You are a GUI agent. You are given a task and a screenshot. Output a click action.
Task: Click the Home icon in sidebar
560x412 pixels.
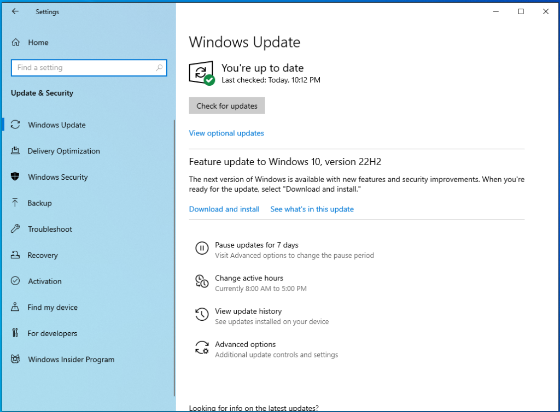pyautogui.click(x=16, y=43)
